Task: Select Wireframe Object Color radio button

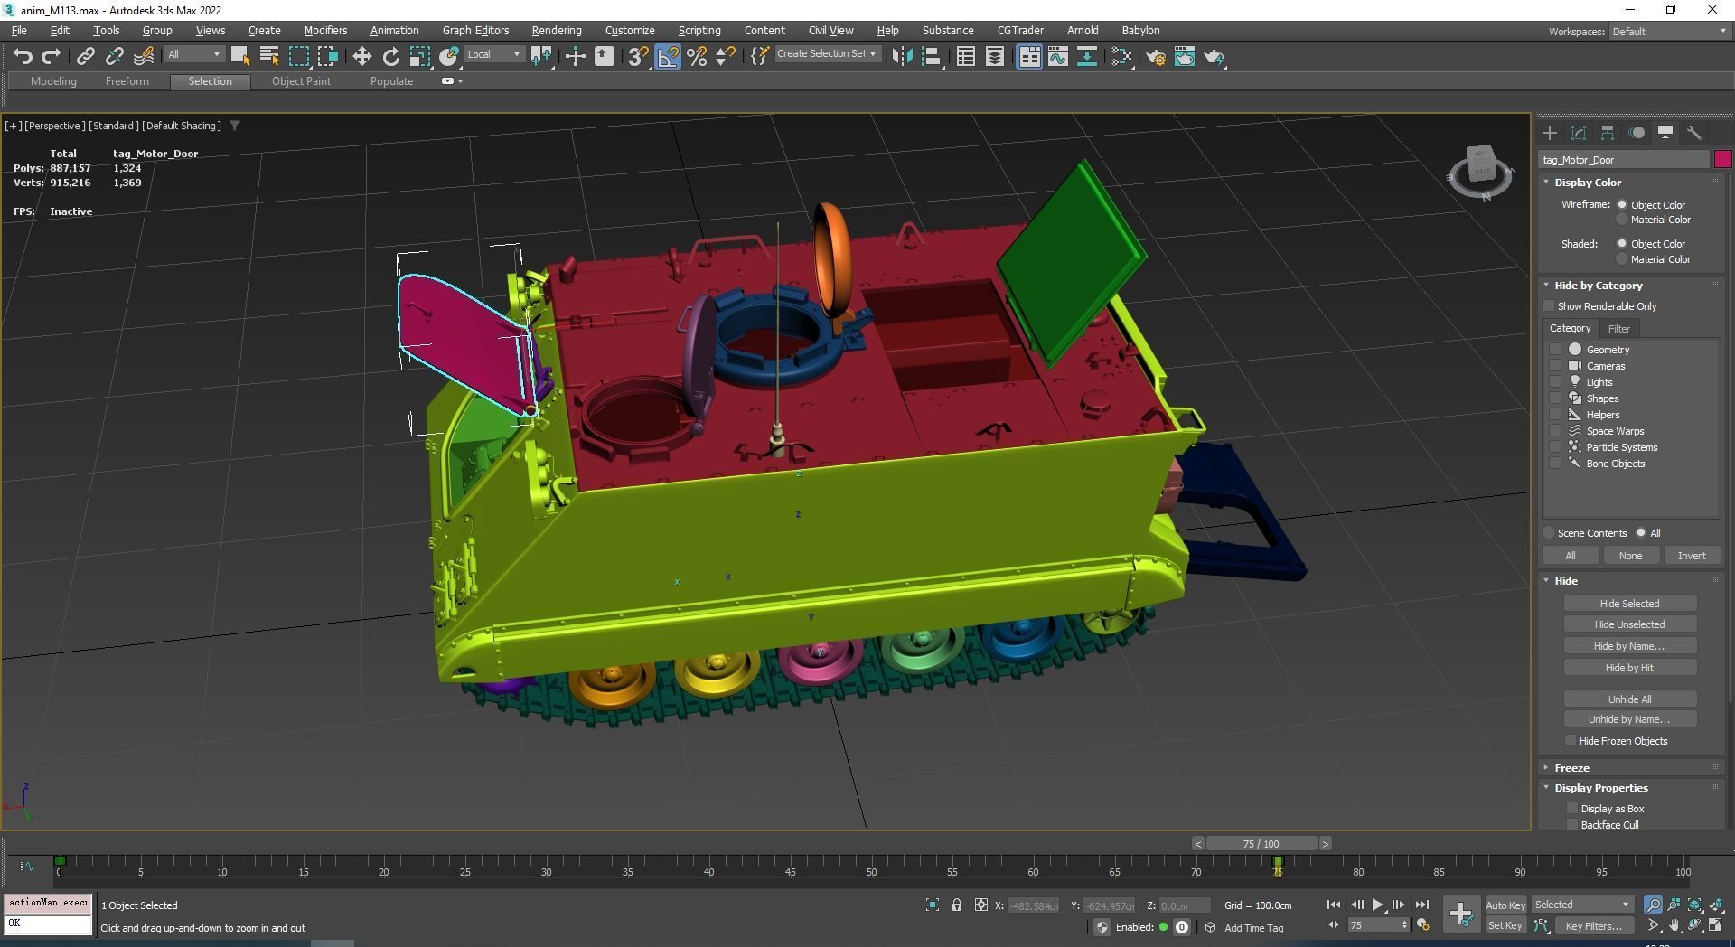Action: tap(1622, 205)
